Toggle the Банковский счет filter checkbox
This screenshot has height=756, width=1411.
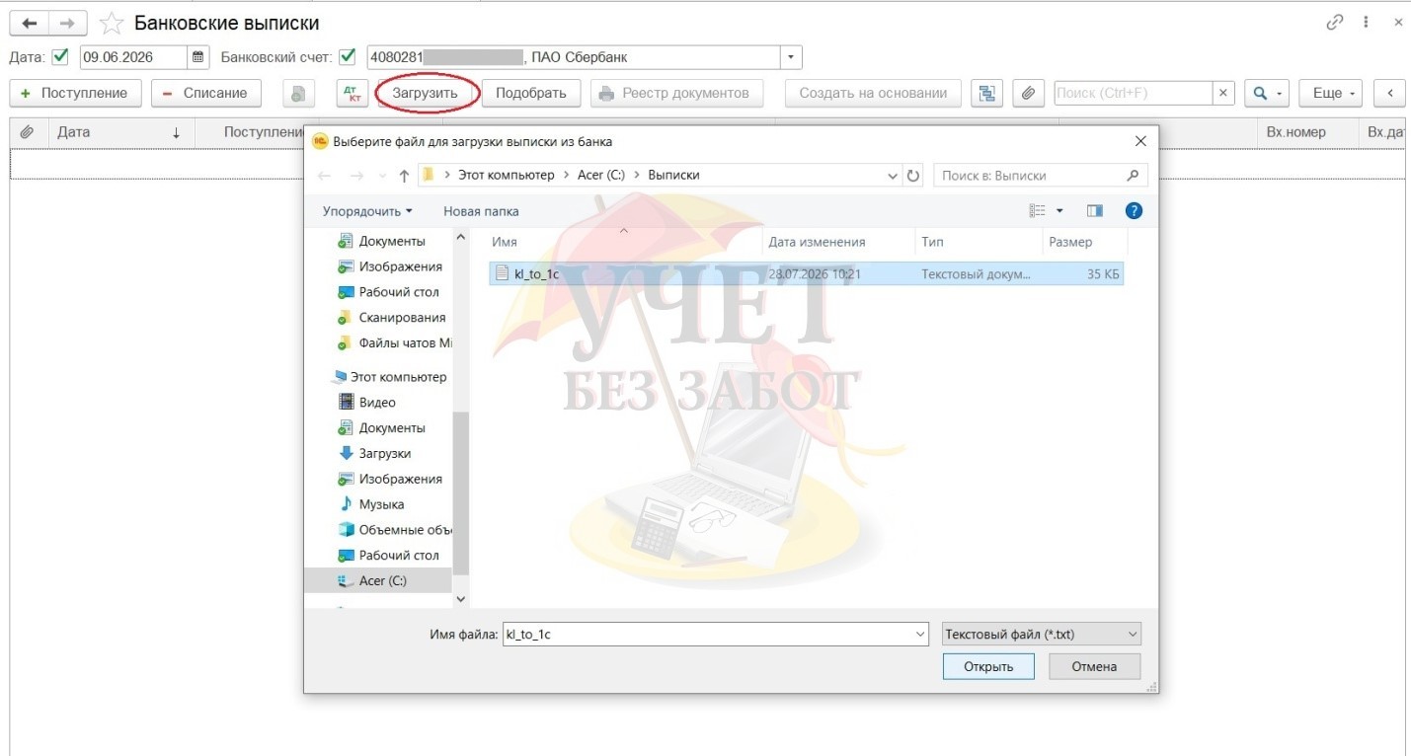(348, 56)
